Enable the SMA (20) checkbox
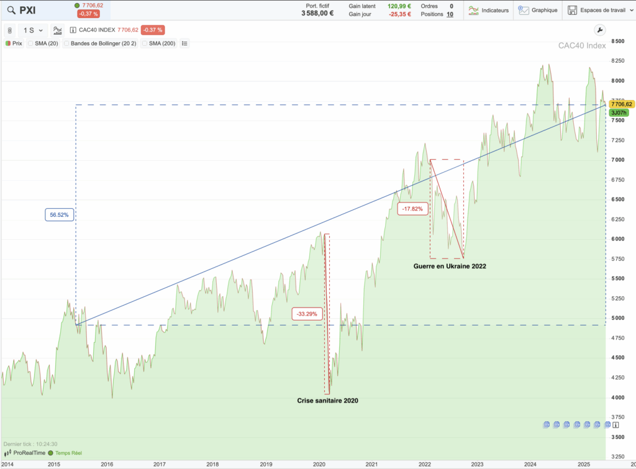The image size is (636, 469). pyautogui.click(x=30, y=43)
